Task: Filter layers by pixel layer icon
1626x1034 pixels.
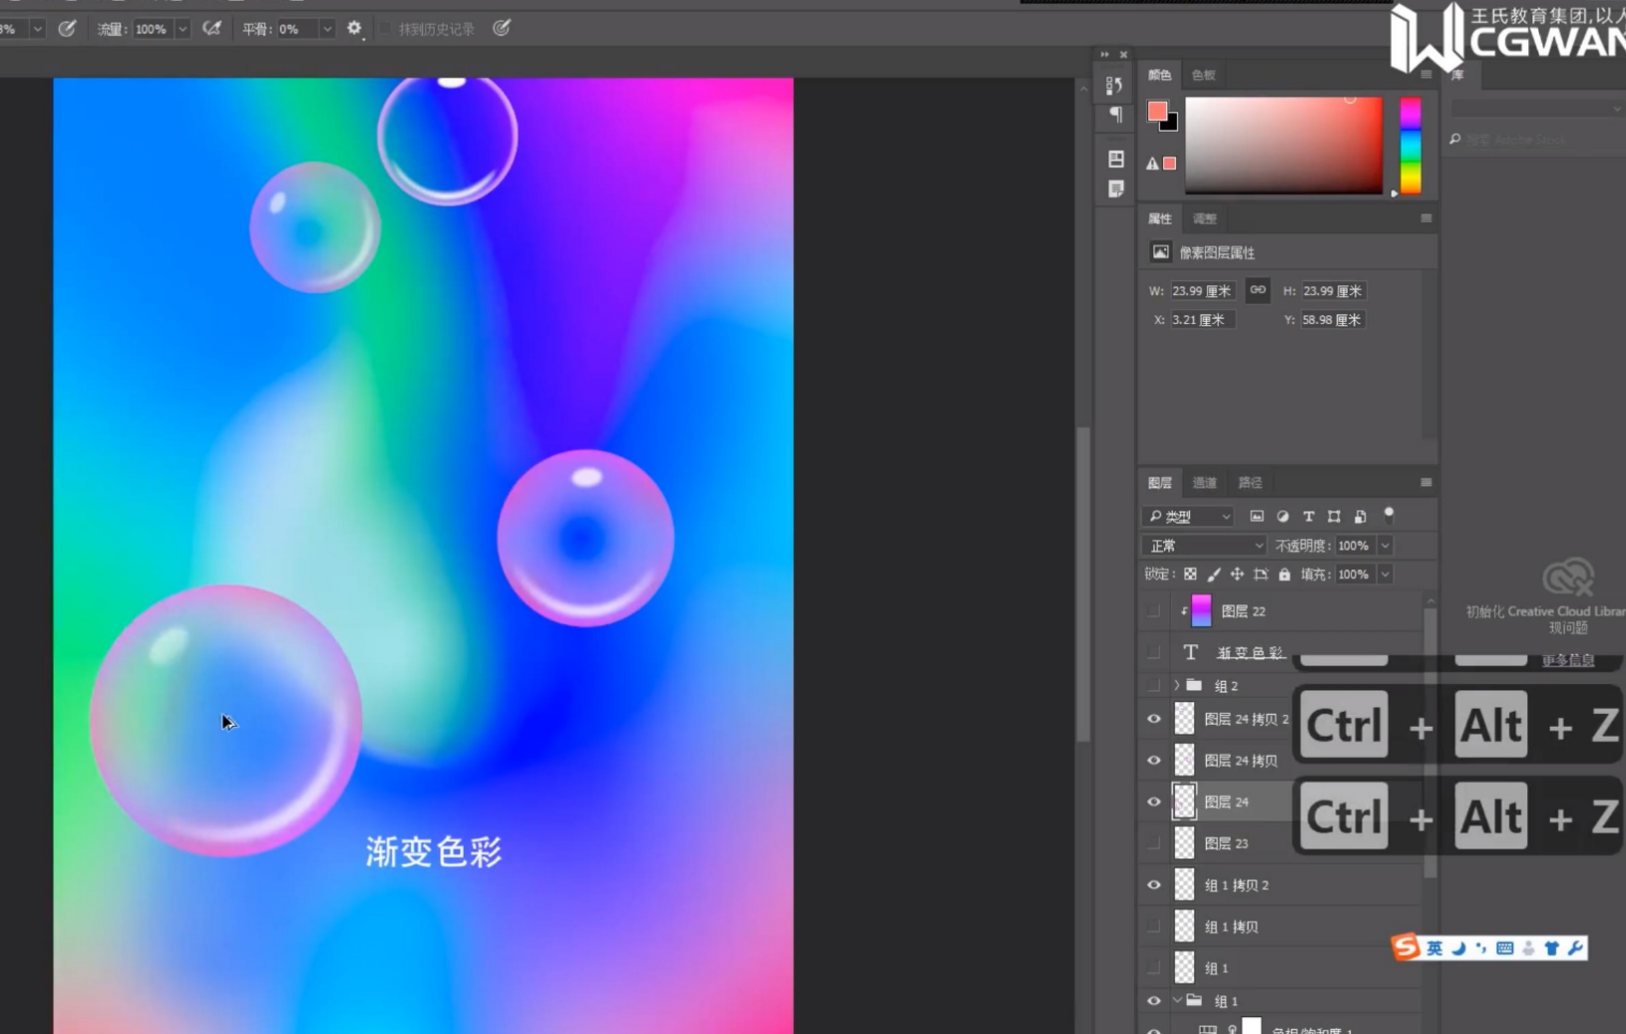Action: click(x=1257, y=517)
